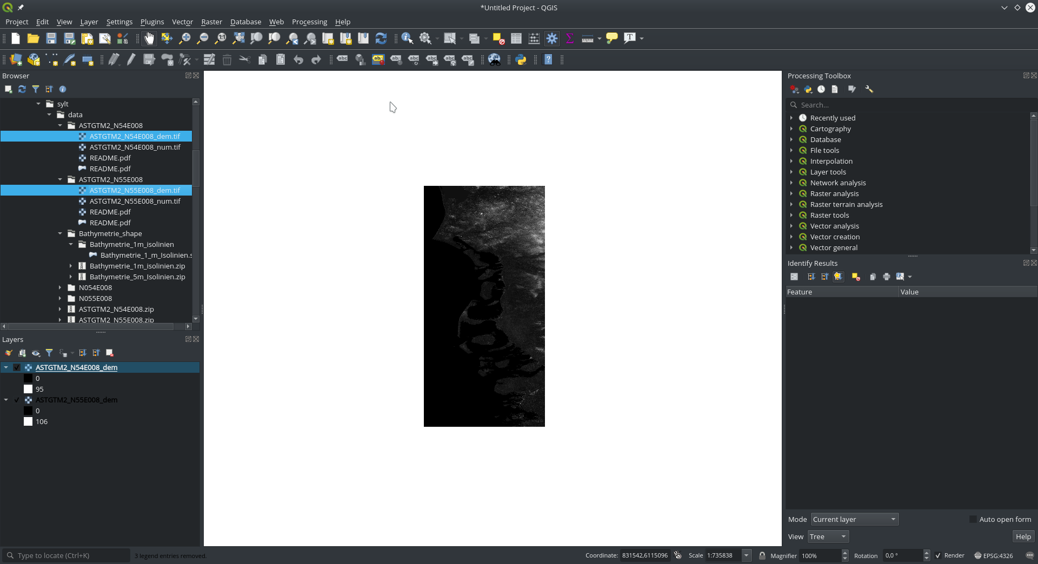This screenshot has width=1038, height=564.
Task: Enable the Auto open form checkbox
Action: point(974,519)
